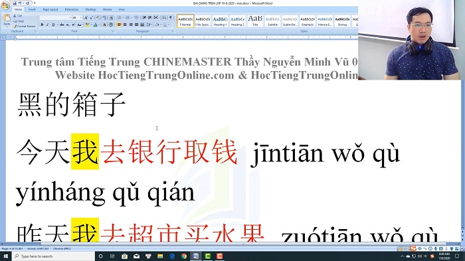Image resolution: width=465 pixels, height=261 pixels.
Task: Open the Change Case dropdown
Action: (x=80, y=25)
